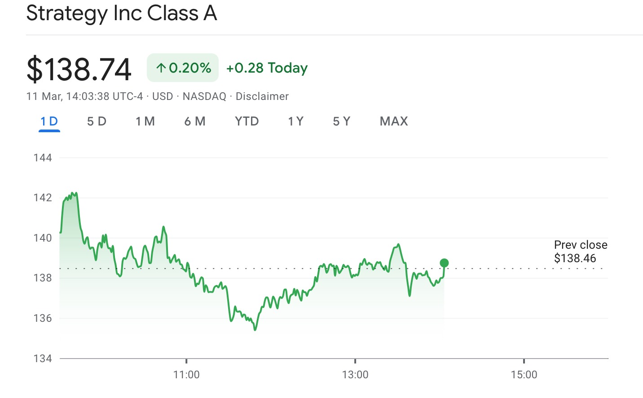643x398 pixels.
Task: Click the Prev close $138.46 label
Action: tap(580, 251)
